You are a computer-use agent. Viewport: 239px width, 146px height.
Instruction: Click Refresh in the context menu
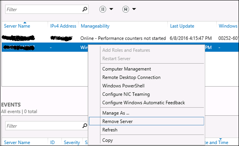110,130
